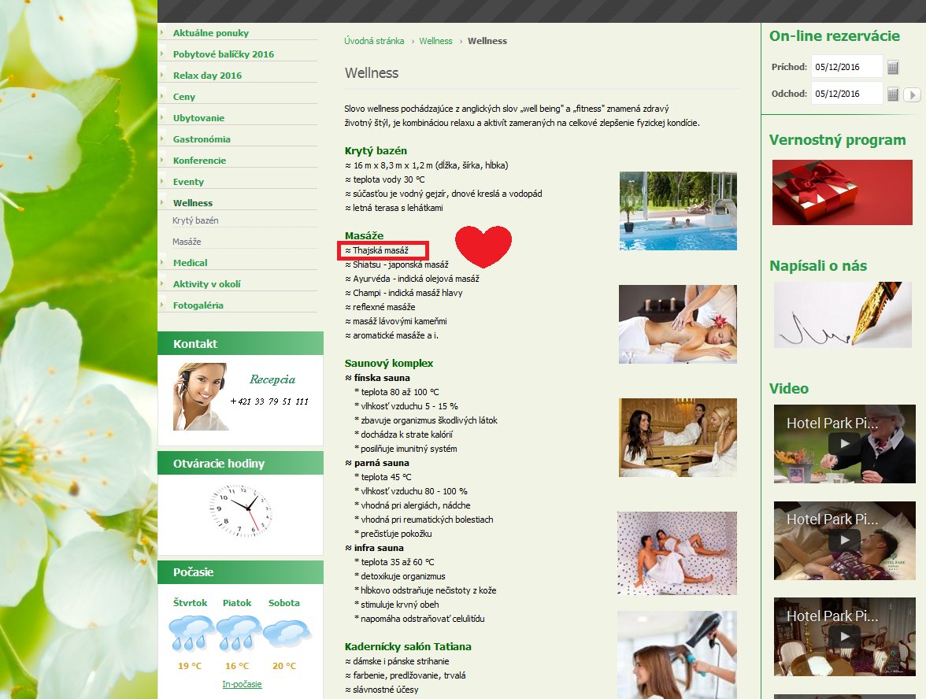Viewport: 926px width, 699px height.
Task: Select Krytý bazén submenu under Wellness
Action: point(195,221)
